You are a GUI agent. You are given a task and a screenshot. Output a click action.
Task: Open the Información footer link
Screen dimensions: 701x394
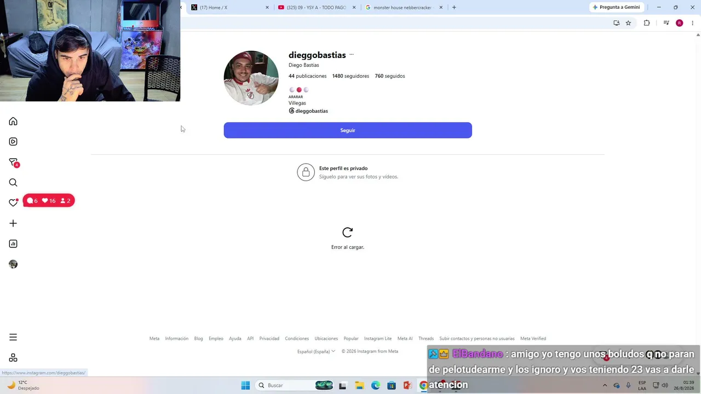coord(177,339)
